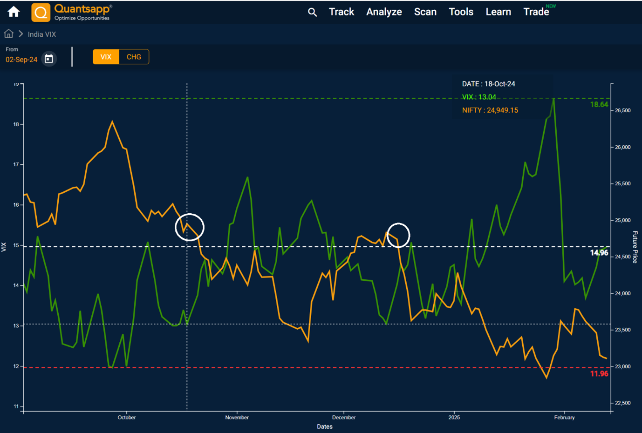Viewport: 642px width, 433px height.
Task: Click the Quantsapp orange logo icon
Action: click(41, 13)
